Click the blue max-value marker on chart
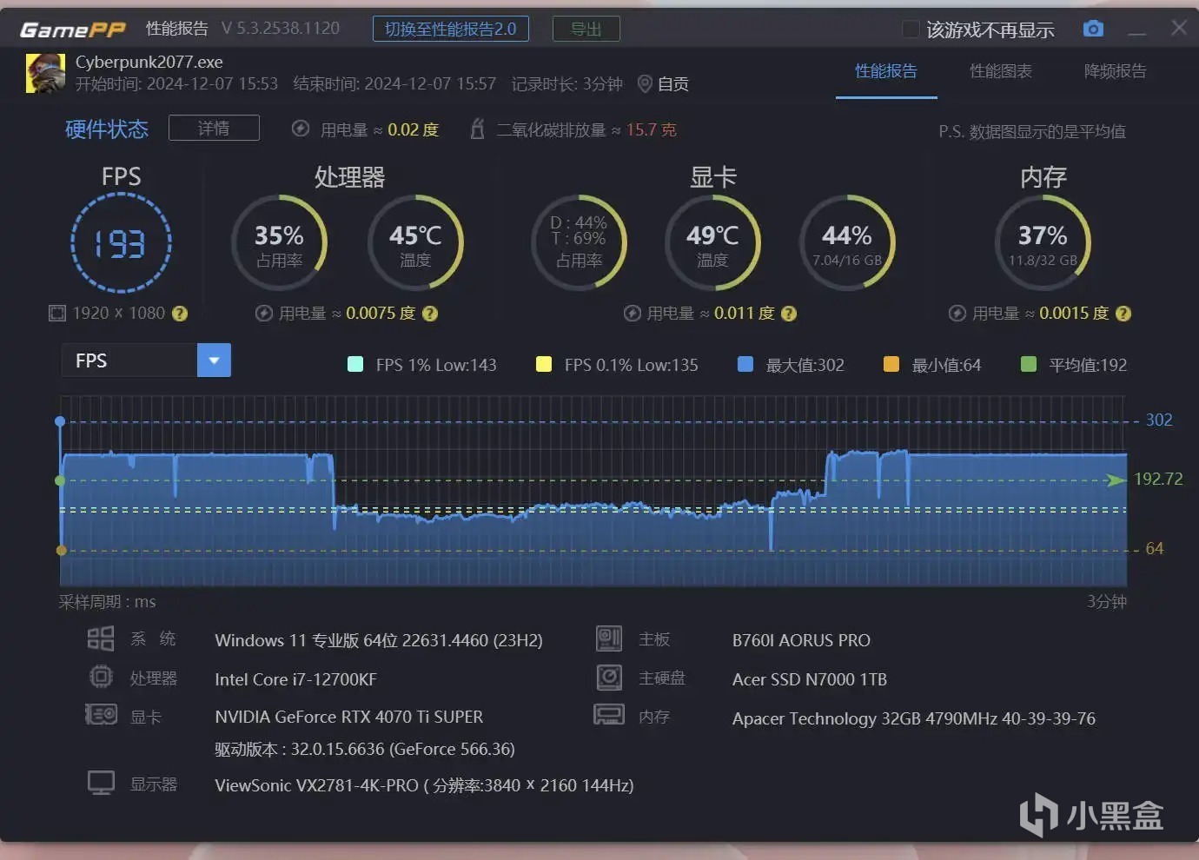Screen dimensions: 1199x860 click(60, 421)
